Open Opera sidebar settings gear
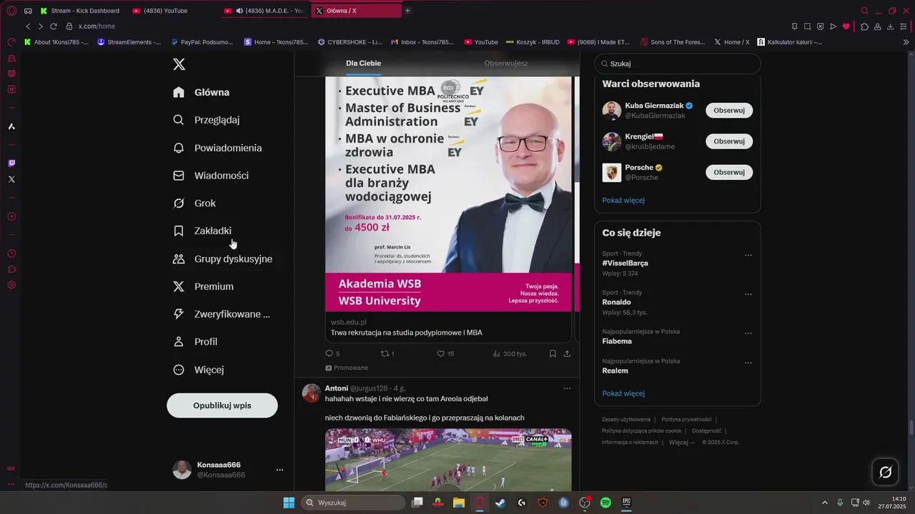 [11, 285]
